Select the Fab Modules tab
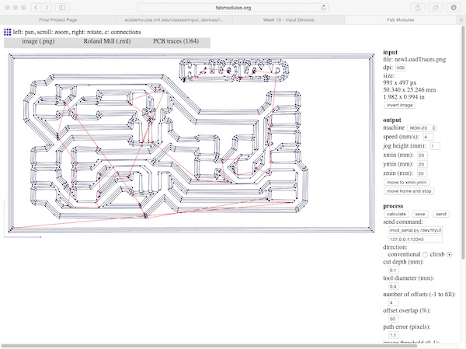This screenshot has height=349, width=466. [401, 20]
